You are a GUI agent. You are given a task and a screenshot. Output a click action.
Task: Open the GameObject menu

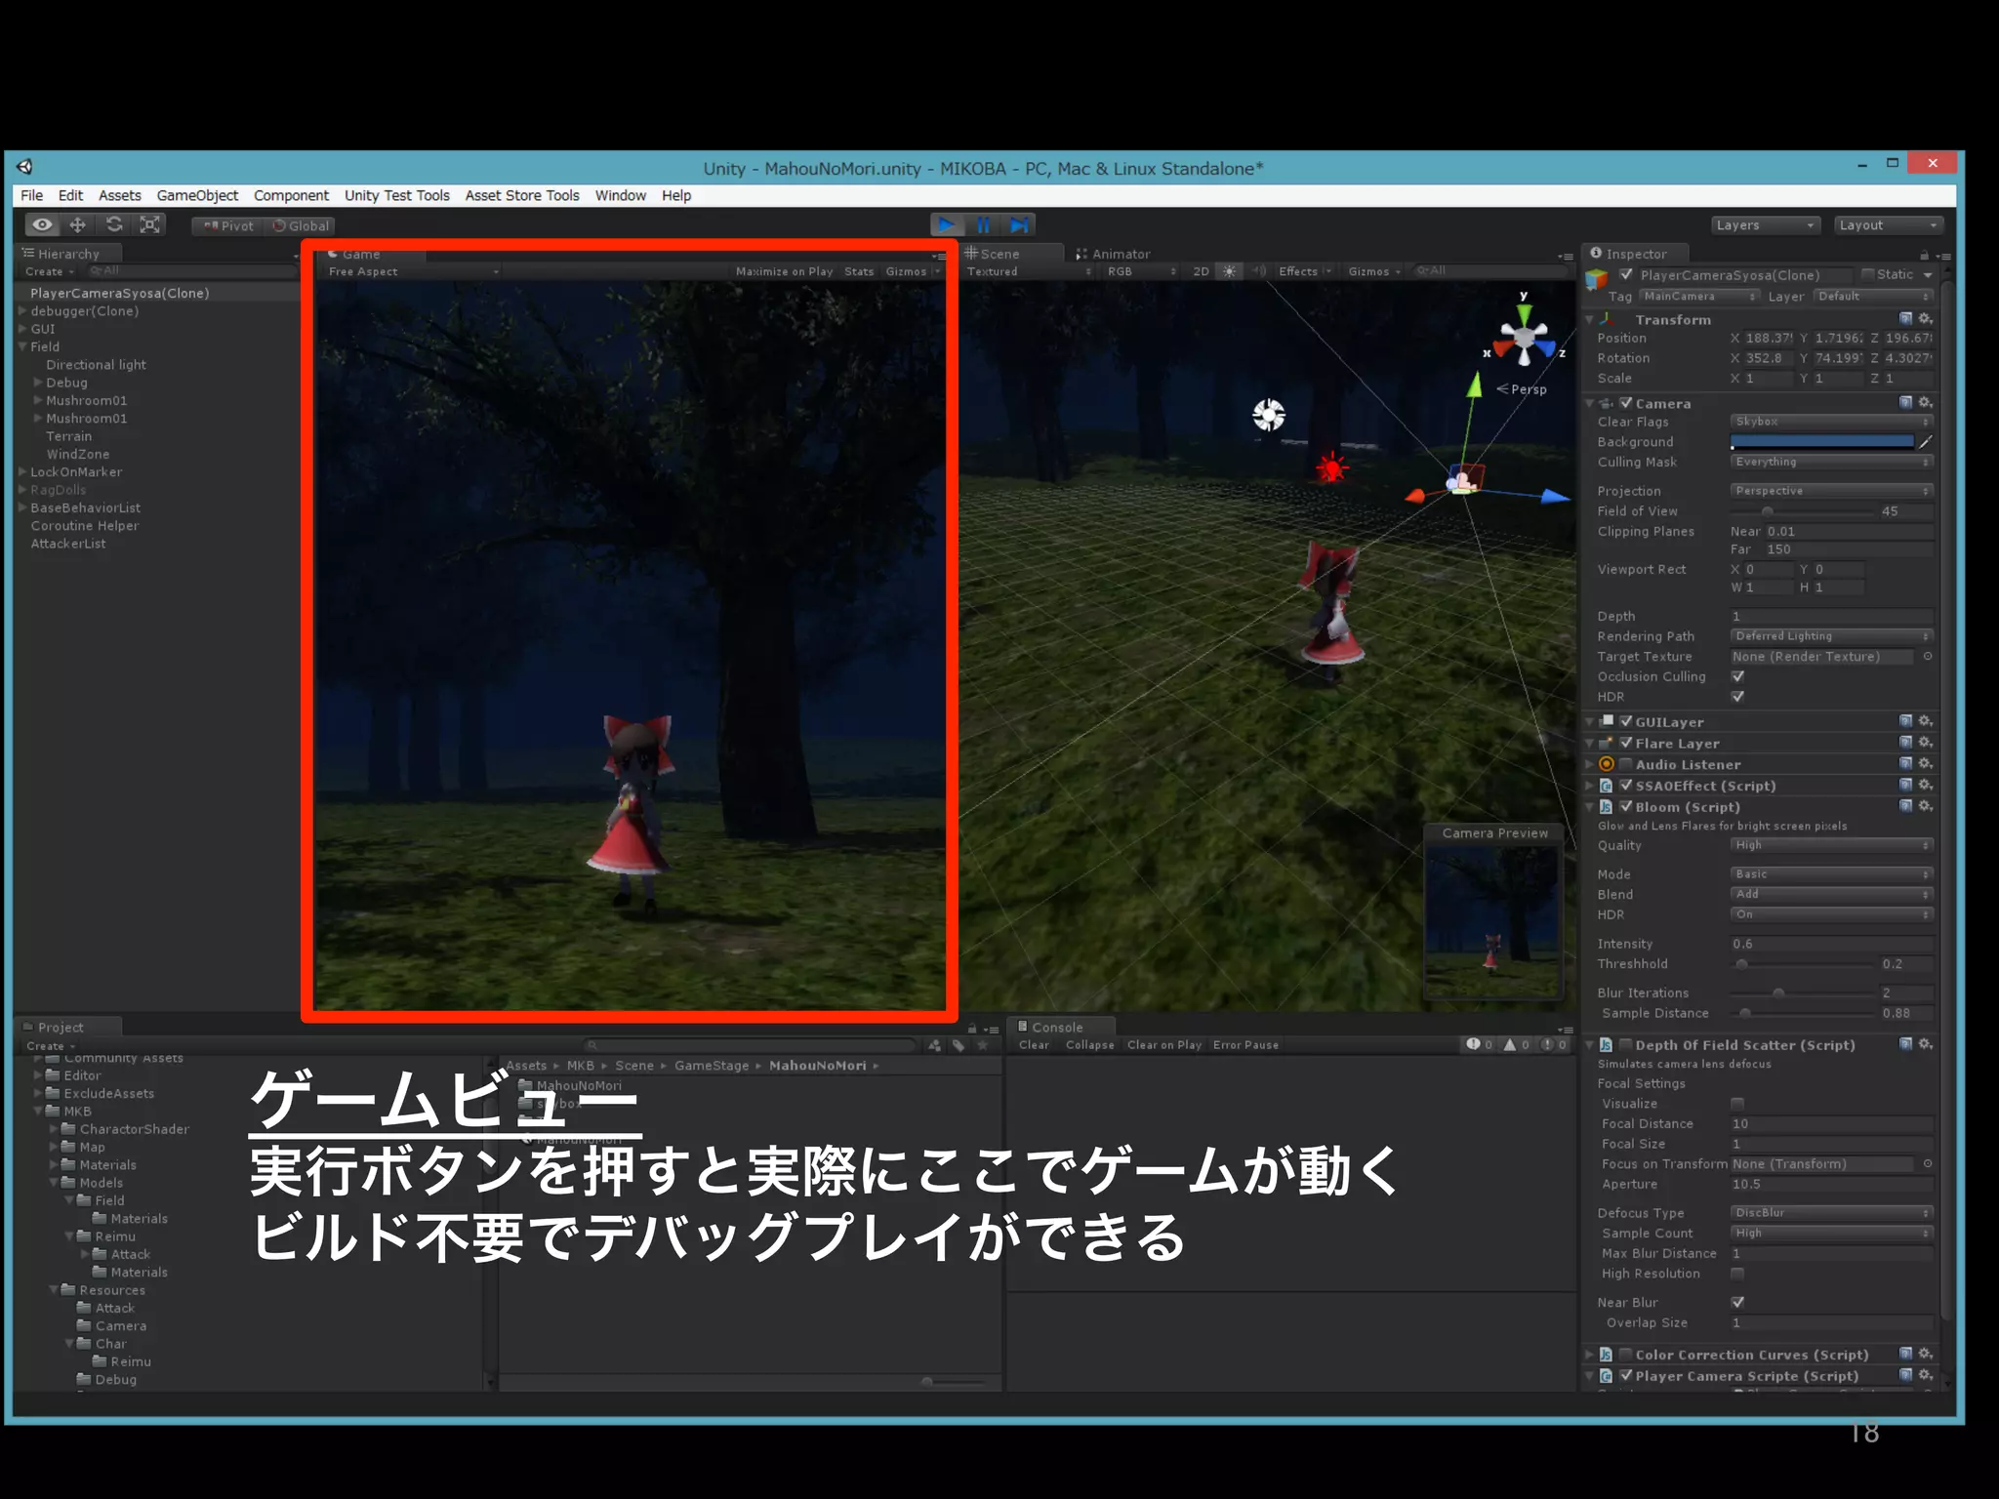197,195
